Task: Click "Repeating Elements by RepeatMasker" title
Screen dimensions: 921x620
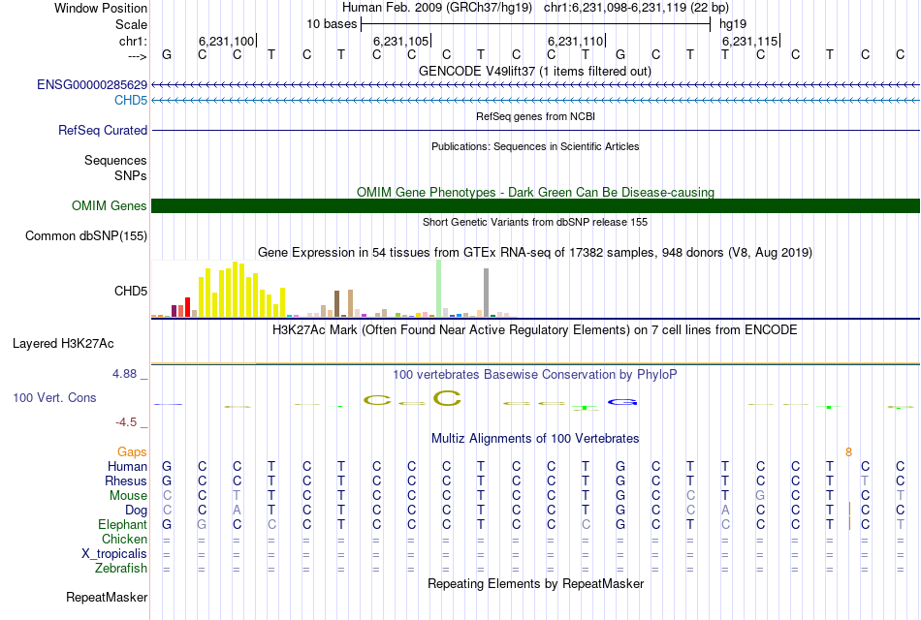Action: (x=535, y=583)
